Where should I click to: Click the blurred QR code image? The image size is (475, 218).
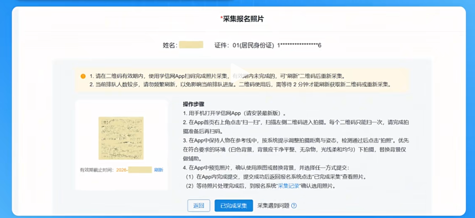(x=121, y=138)
